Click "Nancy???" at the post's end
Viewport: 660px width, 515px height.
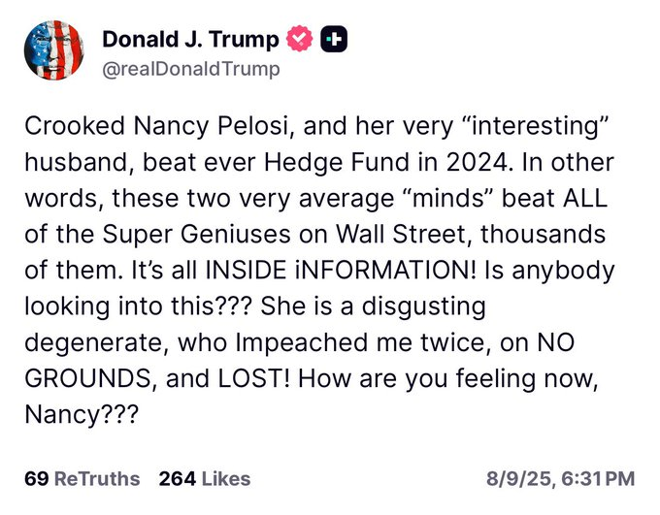coord(82,414)
